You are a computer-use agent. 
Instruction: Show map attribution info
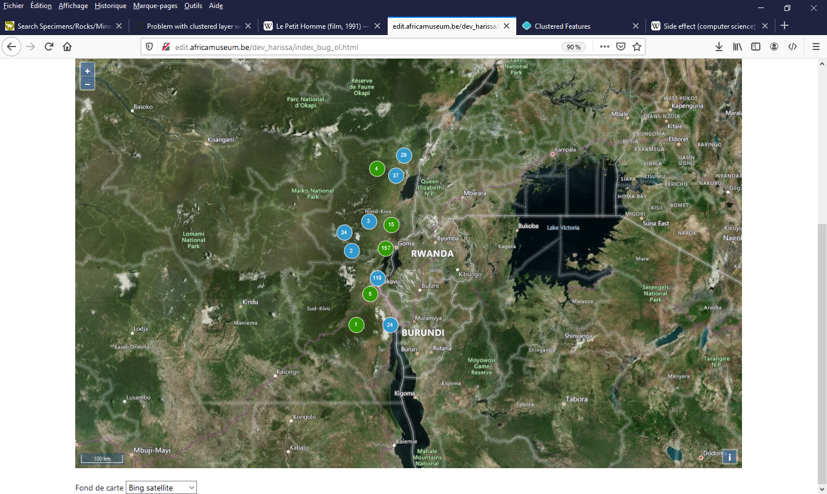(729, 457)
